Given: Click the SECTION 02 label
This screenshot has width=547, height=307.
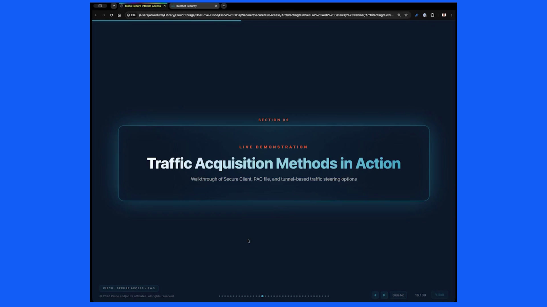Looking at the screenshot, I should pyautogui.click(x=273, y=120).
